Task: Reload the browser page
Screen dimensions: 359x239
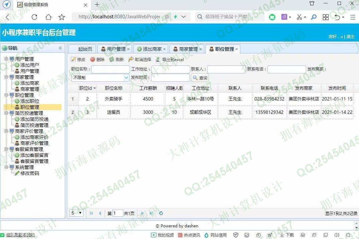Action: [34, 17]
